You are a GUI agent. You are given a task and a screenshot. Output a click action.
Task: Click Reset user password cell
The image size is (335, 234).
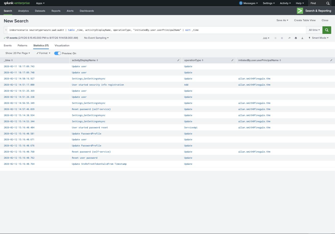pos(85,158)
